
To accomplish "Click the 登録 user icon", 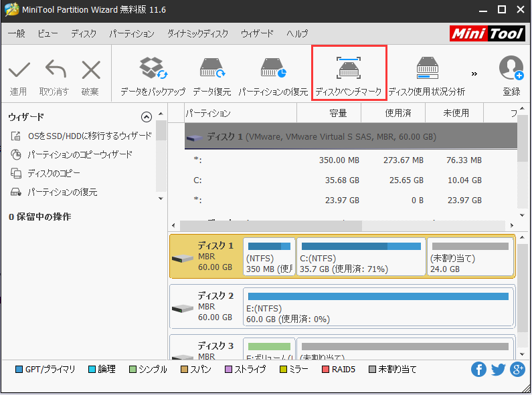I will tap(511, 68).
